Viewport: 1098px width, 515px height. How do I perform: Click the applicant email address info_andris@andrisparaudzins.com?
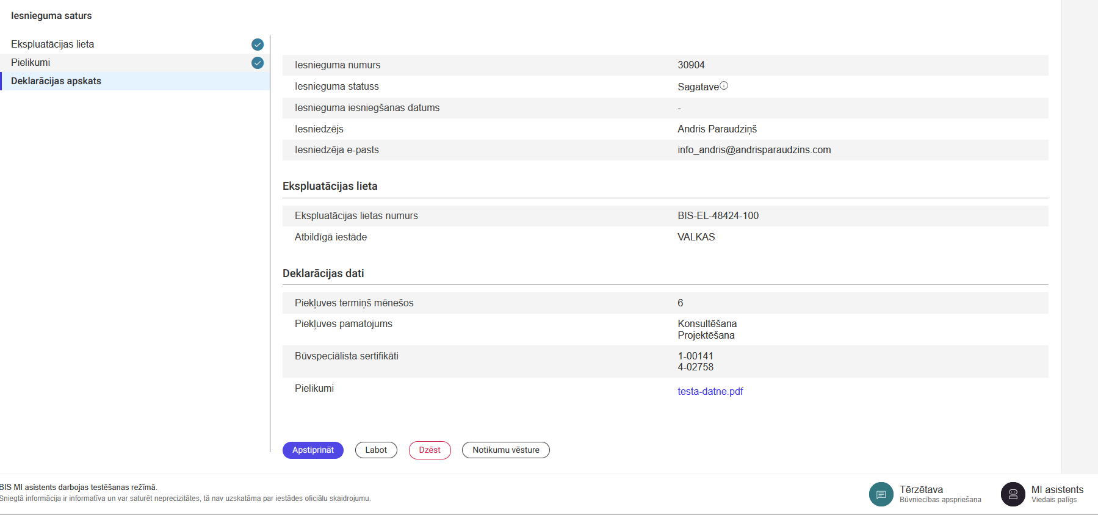(x=754, y=150)
